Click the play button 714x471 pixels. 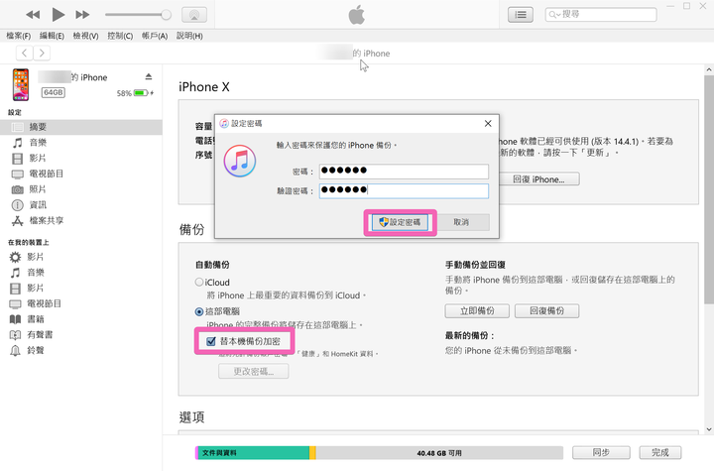coord(58,15)
